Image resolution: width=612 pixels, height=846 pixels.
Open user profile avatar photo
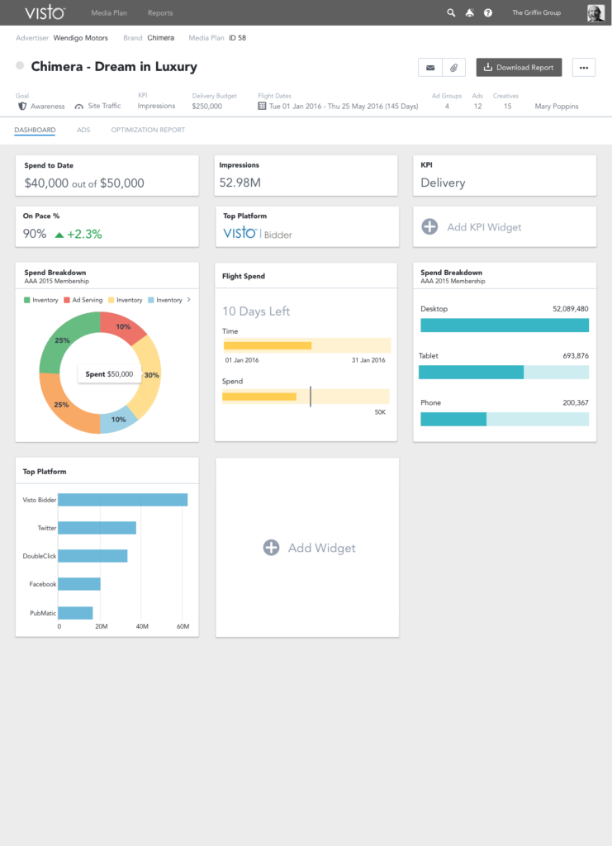pos(595,13)
